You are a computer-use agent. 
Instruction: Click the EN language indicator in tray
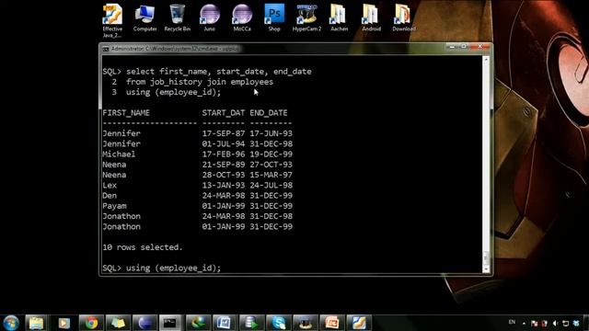pyautogui.click(x=512, y=322)
